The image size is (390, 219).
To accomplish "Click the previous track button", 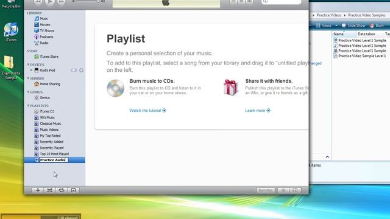I will [x=38, y=2].
